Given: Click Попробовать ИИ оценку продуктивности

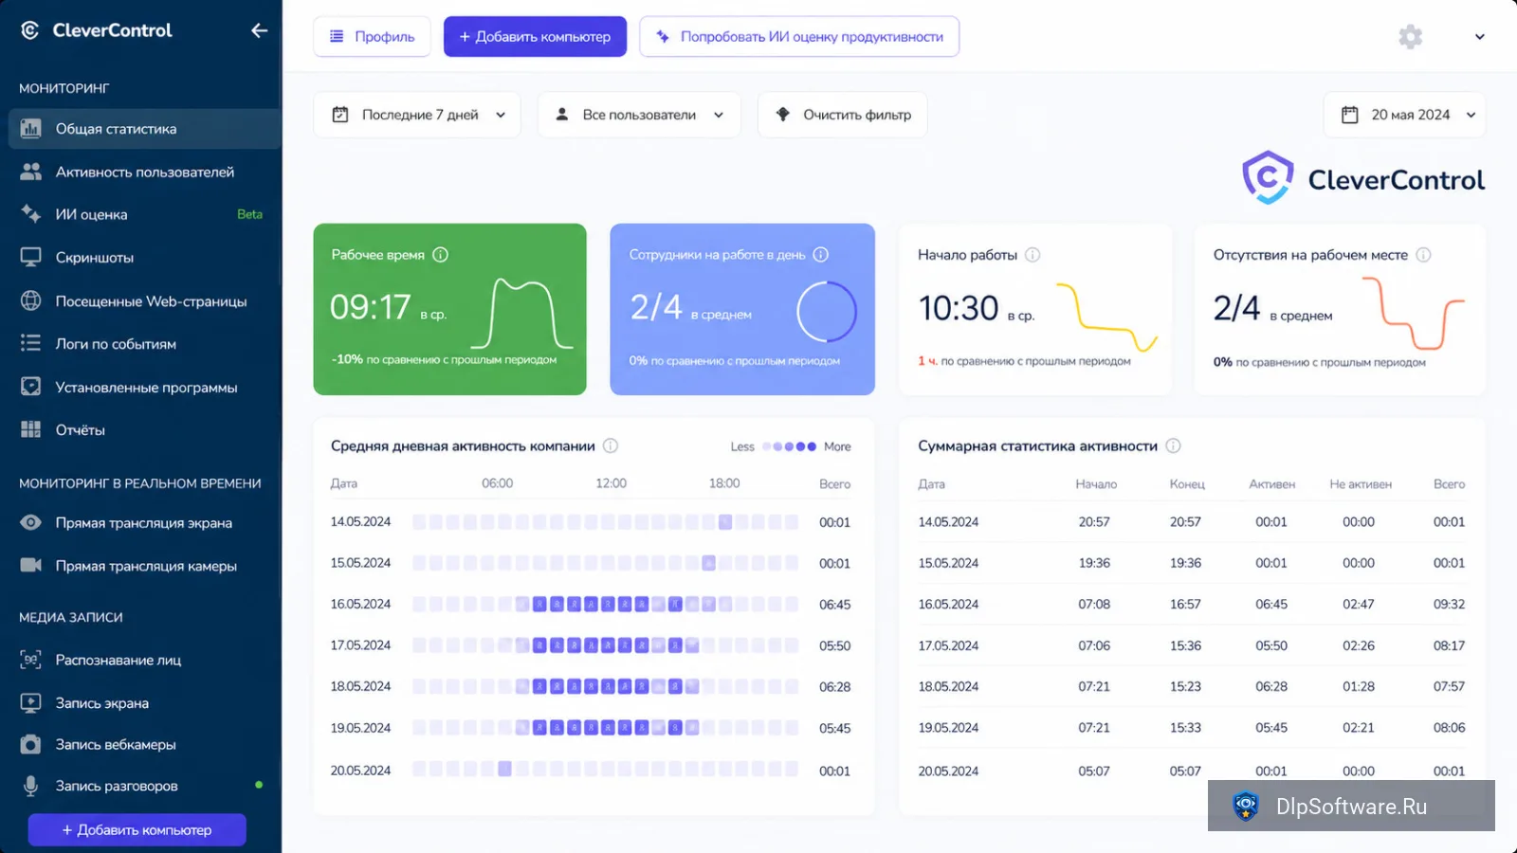Looking at the screenshot, I should click(x=799, y=37).
